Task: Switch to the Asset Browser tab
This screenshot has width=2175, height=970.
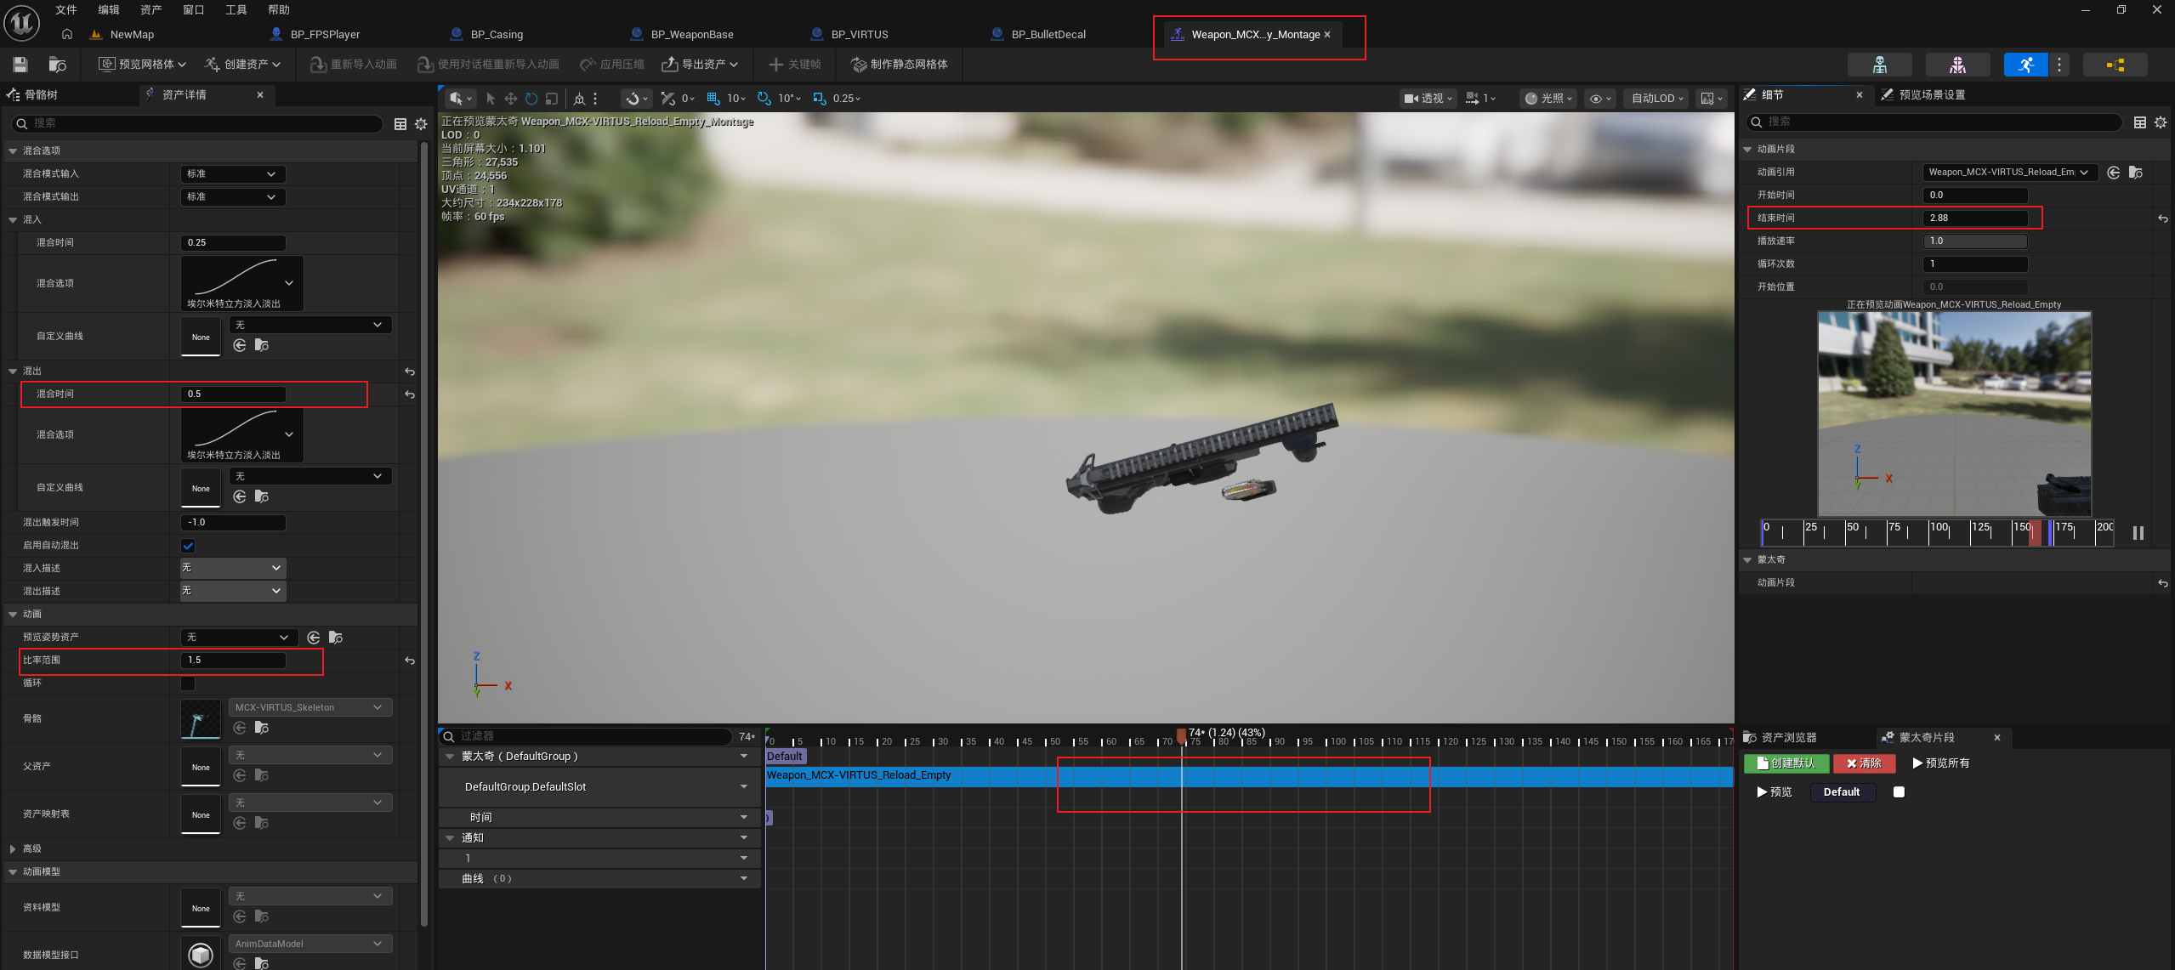Action: click(1788, 738)
